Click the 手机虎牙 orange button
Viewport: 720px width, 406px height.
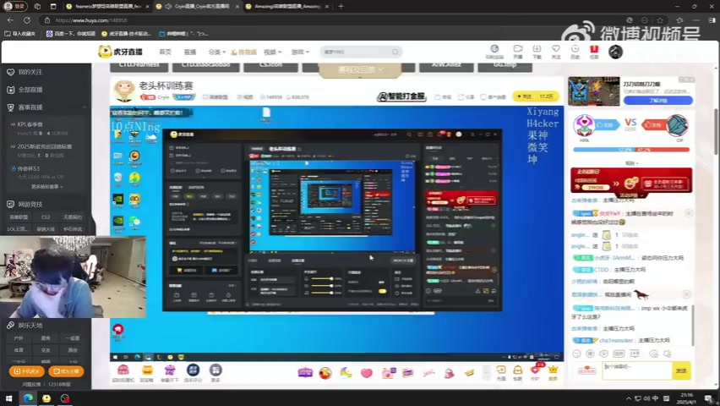pyautogui.click(x=26, y=371)
